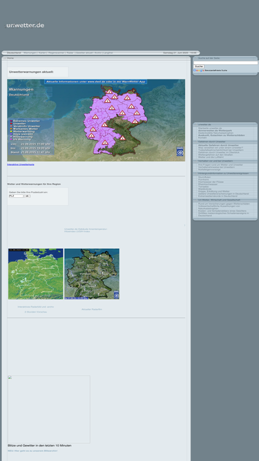Viewport: 259px width, 461px height.
Task: Click the ok button beside PLZ field
Action: click(x=27, y=196)
